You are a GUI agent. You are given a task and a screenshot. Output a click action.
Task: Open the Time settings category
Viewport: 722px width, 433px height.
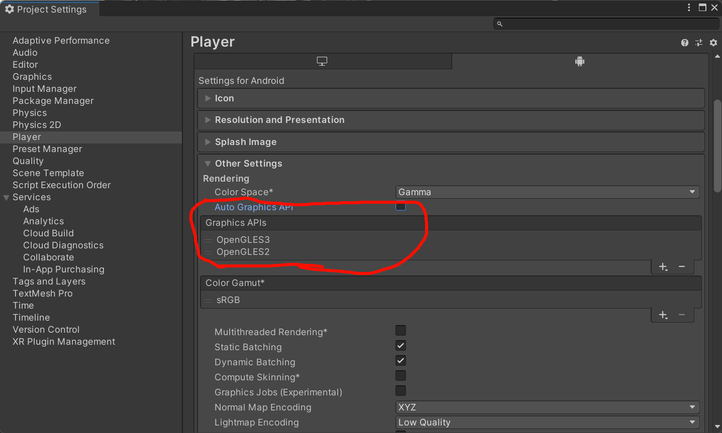point(23,306)
